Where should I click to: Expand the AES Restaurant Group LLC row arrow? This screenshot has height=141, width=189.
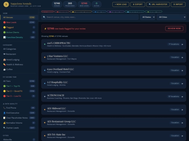(182, 123)
